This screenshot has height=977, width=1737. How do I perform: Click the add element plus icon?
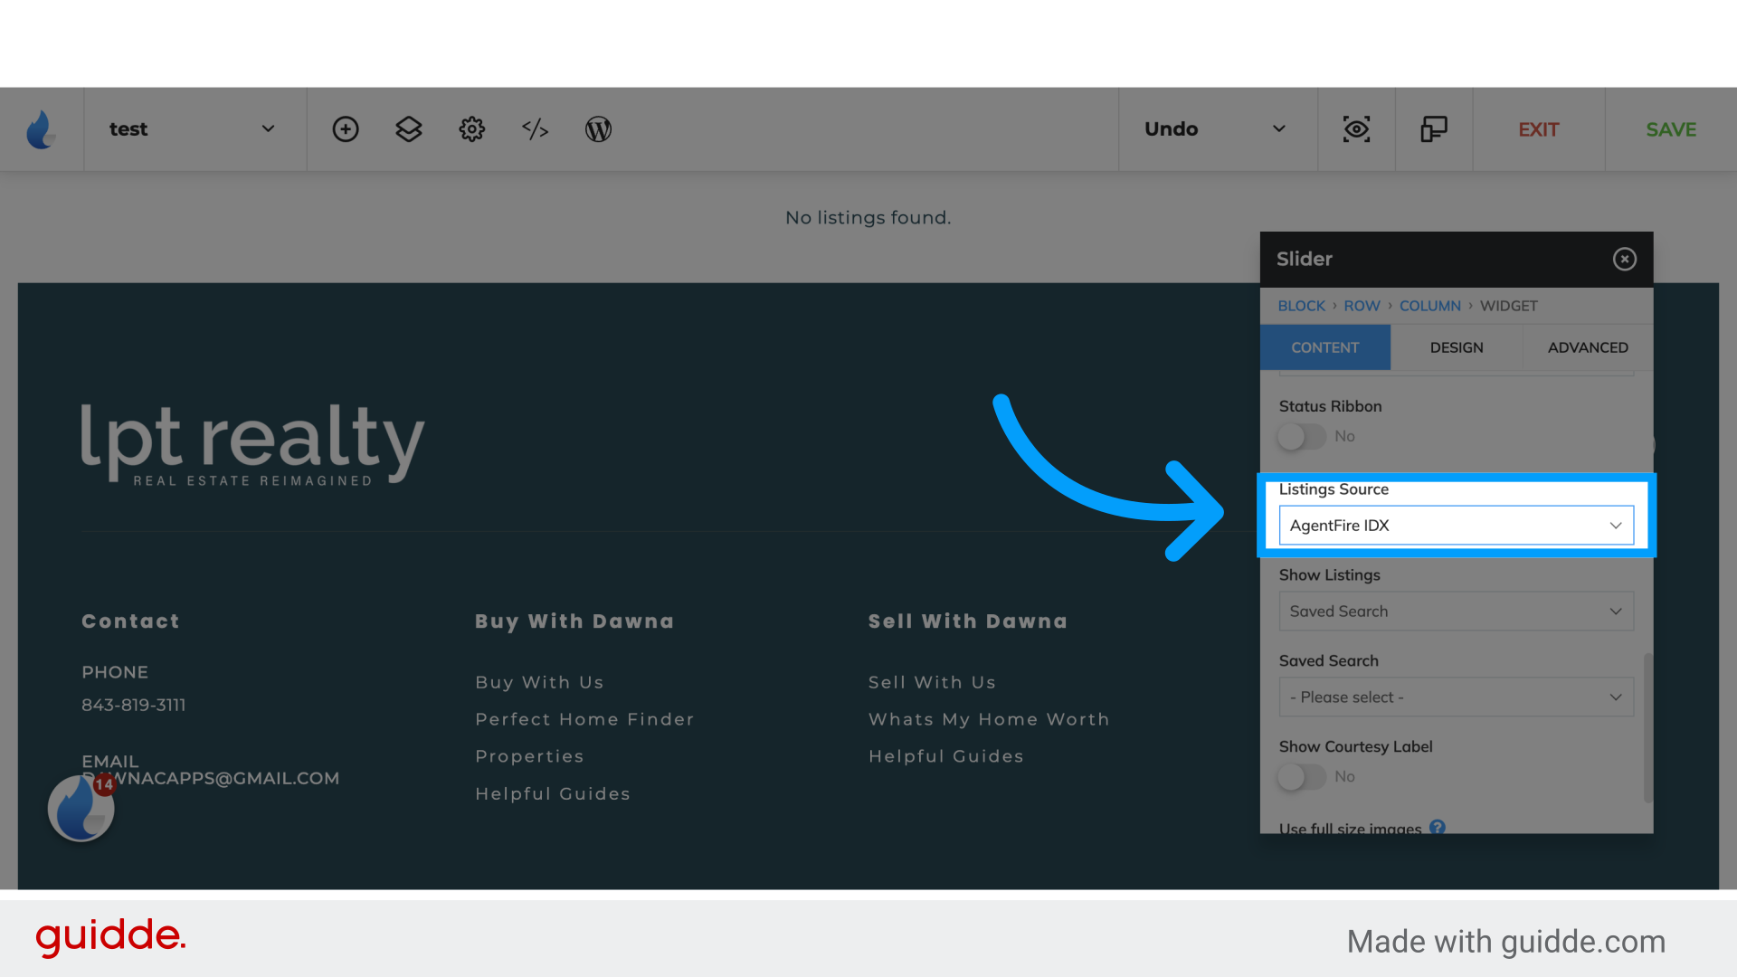(345, 128)
